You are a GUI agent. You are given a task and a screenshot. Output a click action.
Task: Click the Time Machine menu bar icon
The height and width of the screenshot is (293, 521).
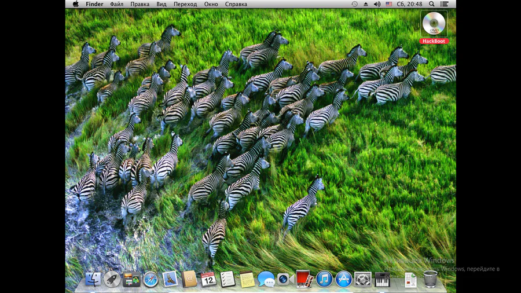click(x=354, y=4)
